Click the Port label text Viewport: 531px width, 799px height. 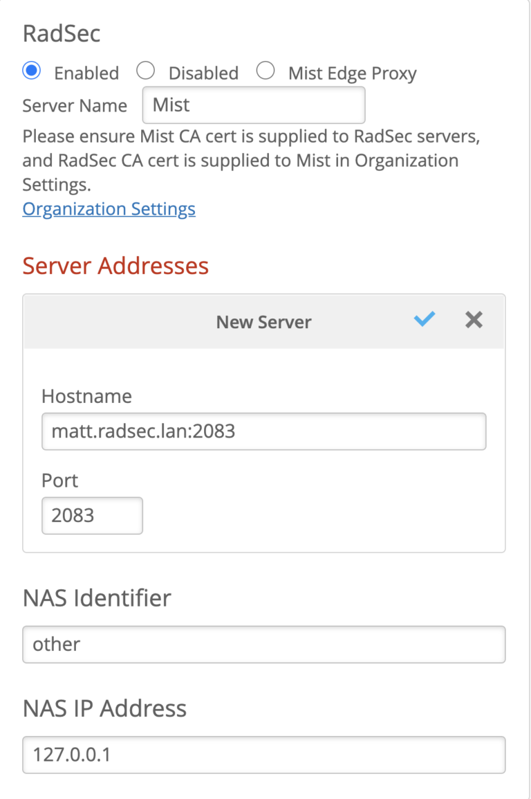[x=60, y=481]
